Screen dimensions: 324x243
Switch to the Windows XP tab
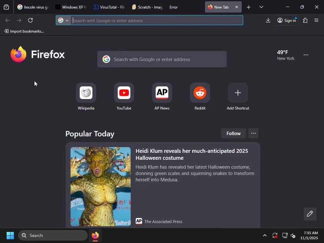(x=71, y=7)
